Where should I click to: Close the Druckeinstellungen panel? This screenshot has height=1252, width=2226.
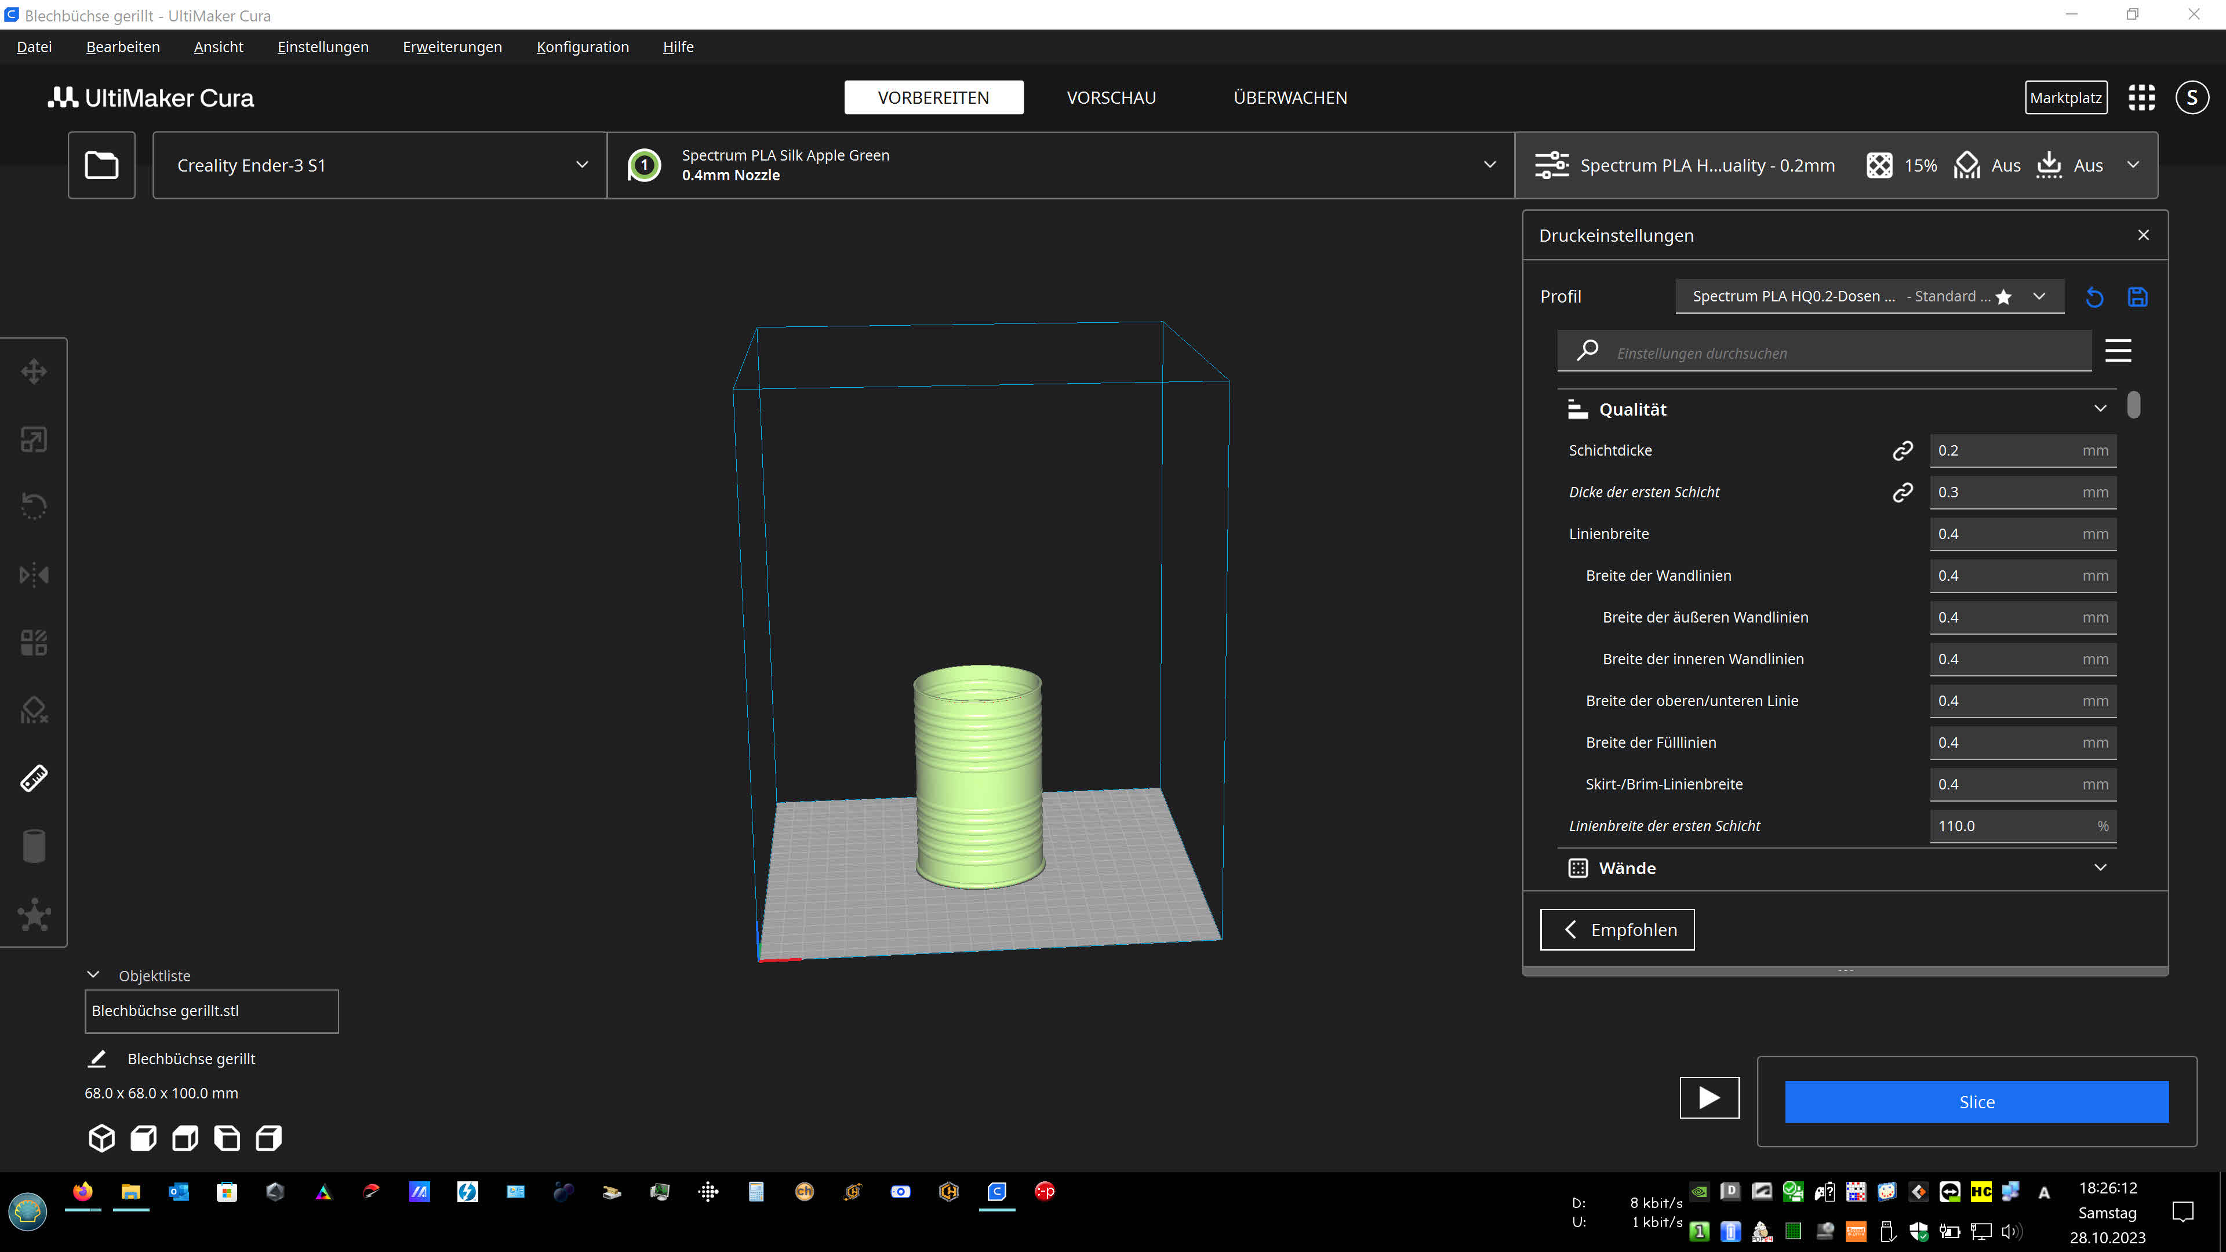[x=2143, y=235]
